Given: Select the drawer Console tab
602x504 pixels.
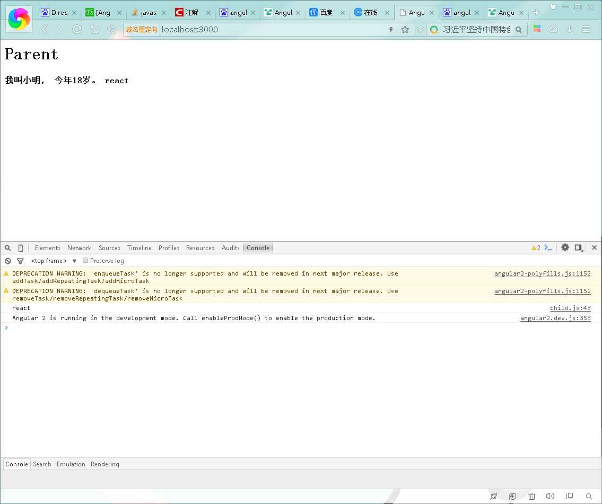Looking at the screenshot, I should (x=16, y=464).
